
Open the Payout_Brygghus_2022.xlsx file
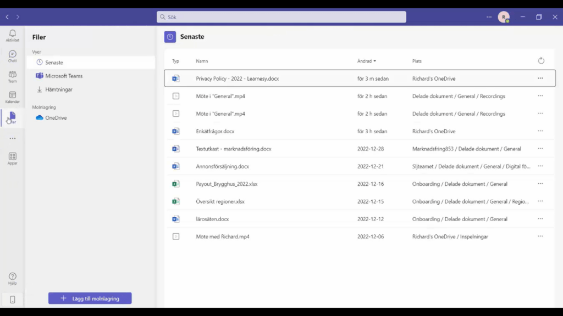coord(227,184)
